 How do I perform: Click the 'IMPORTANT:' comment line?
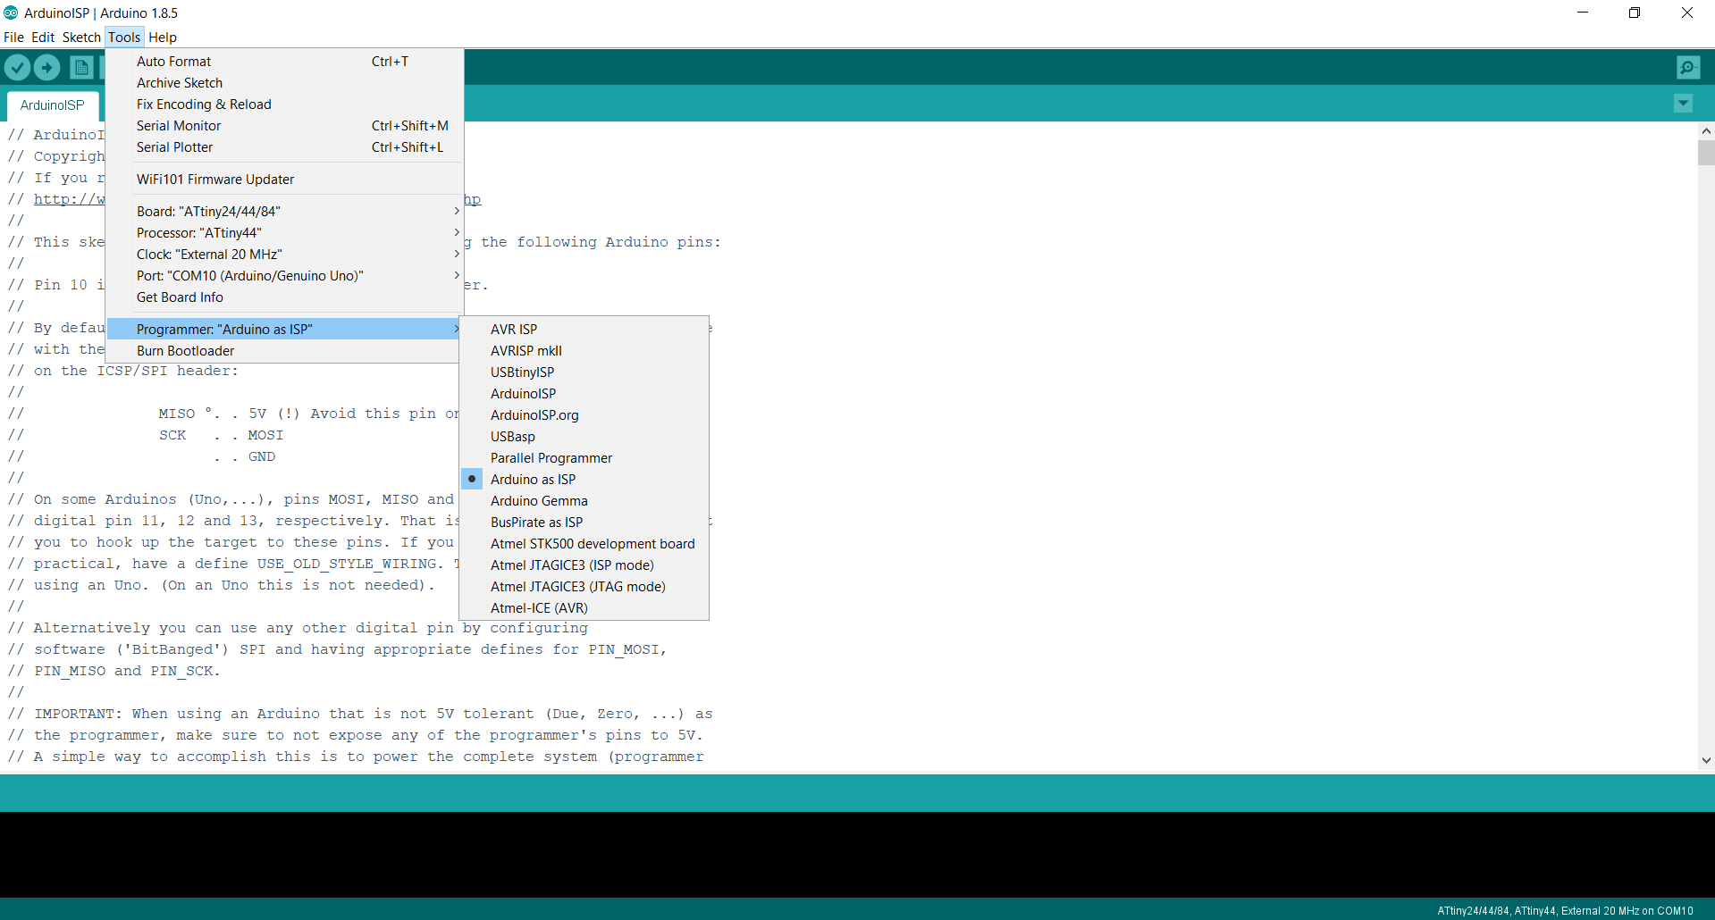[360, 714]
